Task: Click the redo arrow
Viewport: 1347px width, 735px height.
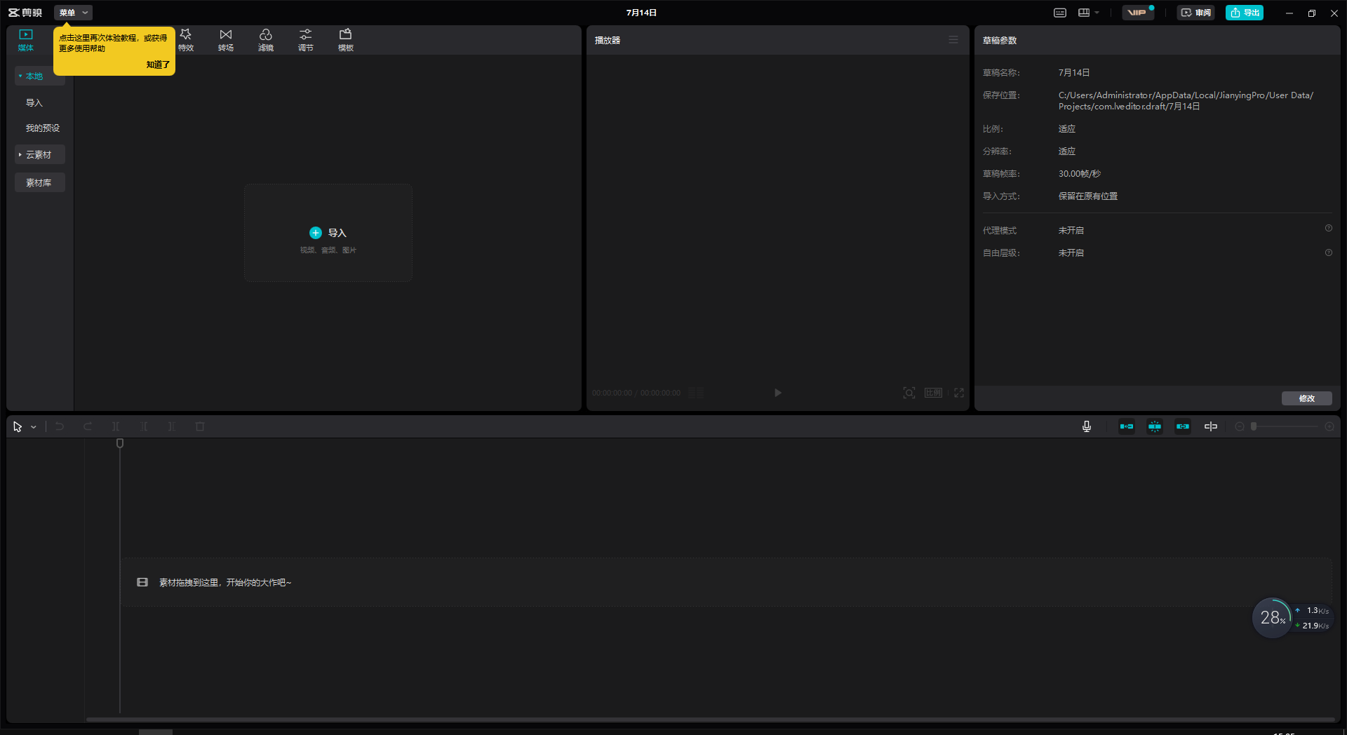Action: 88,426
